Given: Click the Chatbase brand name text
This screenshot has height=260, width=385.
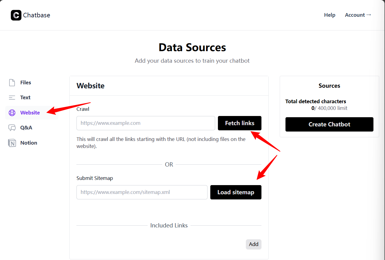Looking at the screenshot, I should pyautogui.click(x=37, y=15).
